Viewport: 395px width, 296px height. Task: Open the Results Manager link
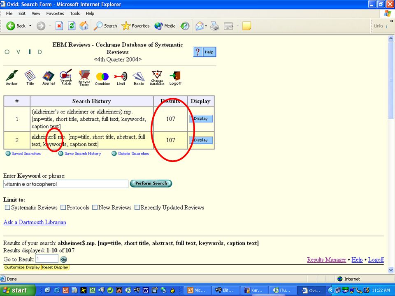pos(326,260)
